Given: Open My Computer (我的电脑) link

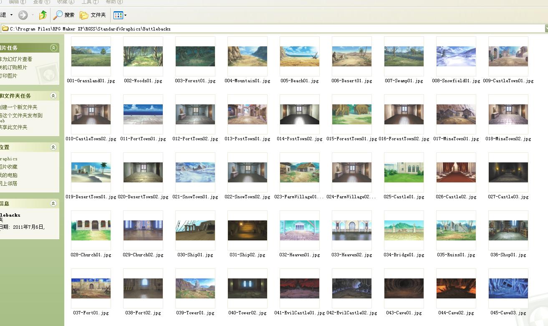Looking at the screenshot, I should pyautogui.click(x=9, y=175).
